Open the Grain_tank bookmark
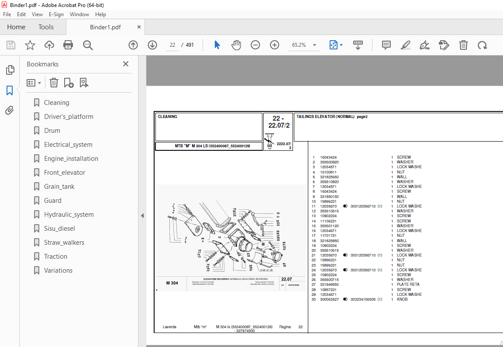The width and height of the screenshot is (503, 347). (59, 187)
